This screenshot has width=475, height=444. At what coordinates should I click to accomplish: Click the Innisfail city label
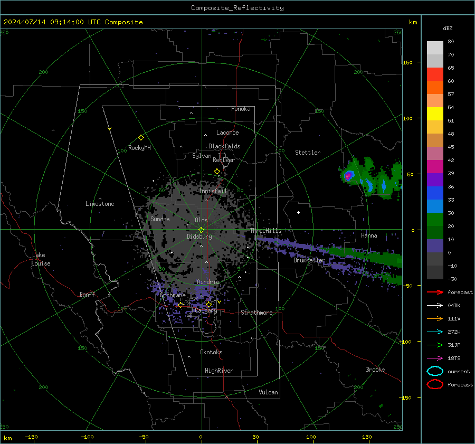click(213, 191)
